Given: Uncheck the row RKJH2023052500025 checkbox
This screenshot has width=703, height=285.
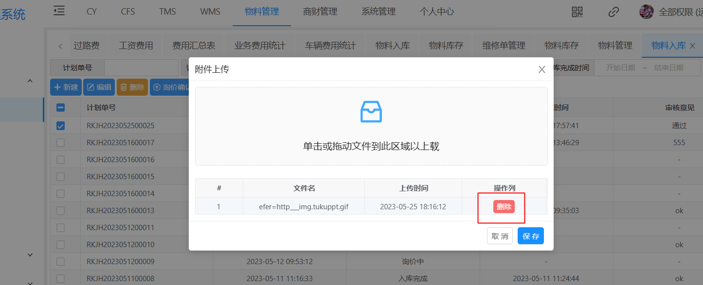Looking at the screenshot, I should (61, 126).
